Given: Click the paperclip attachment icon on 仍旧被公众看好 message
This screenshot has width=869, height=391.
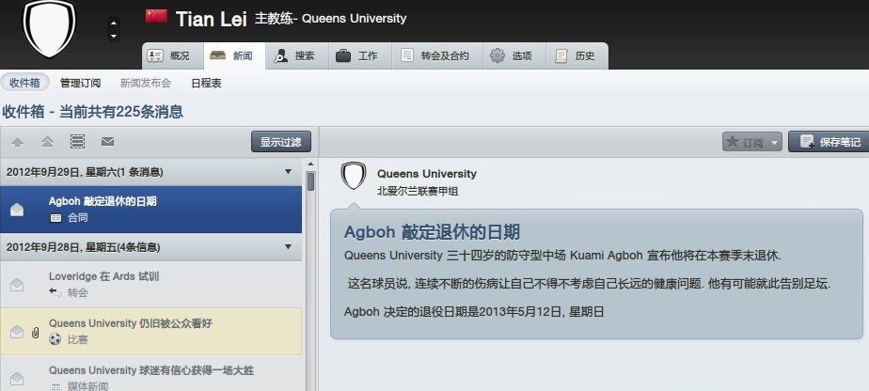Looking at the screenshot, I should point(35,333).
